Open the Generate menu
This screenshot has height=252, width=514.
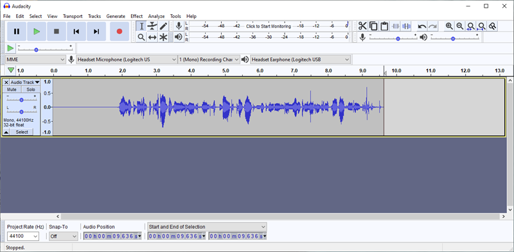(x=116, y=16)
